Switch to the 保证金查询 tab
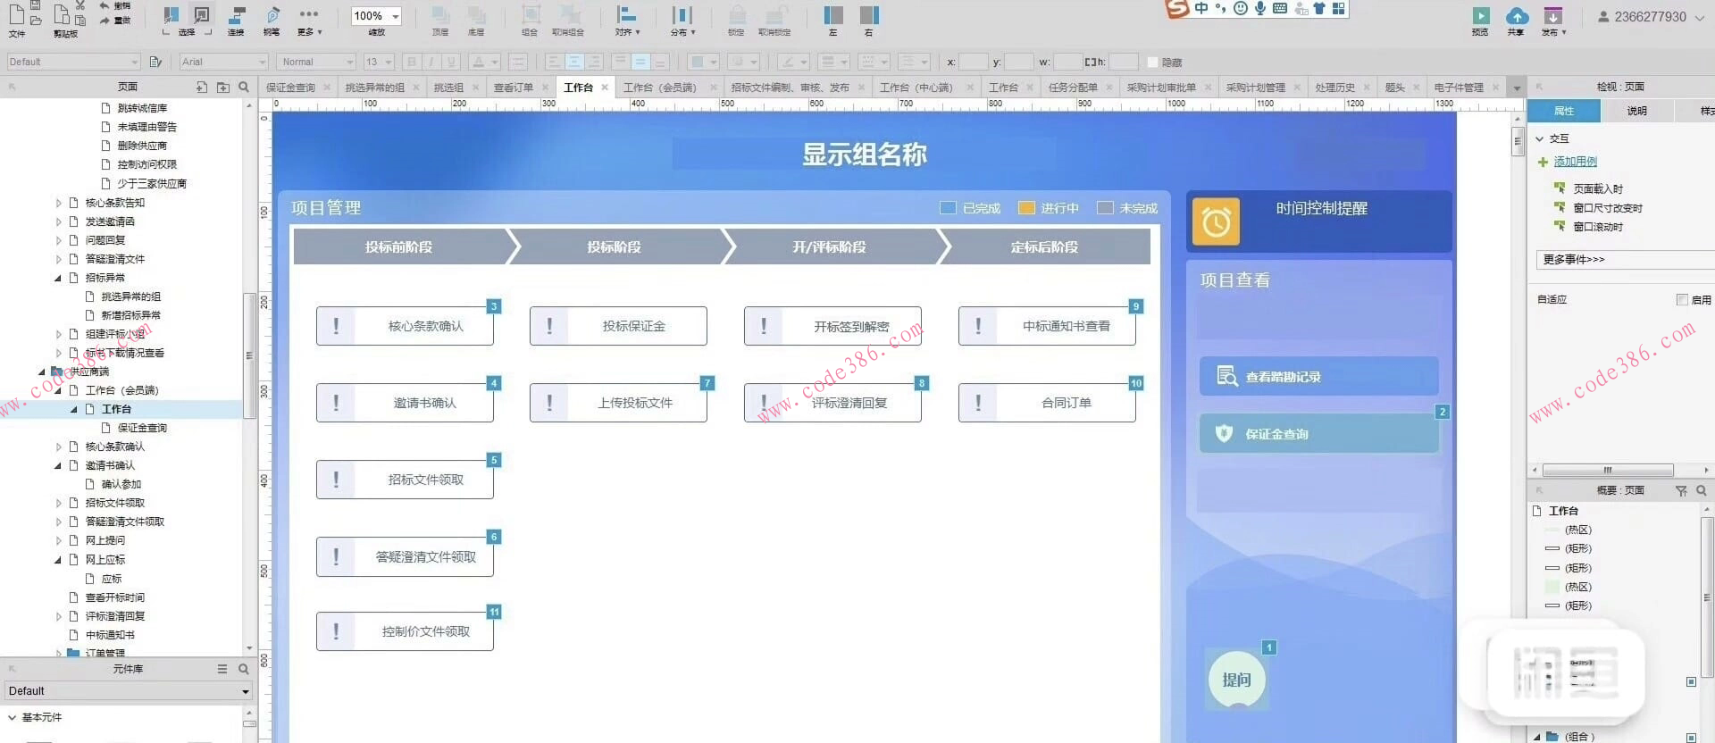The height and width of the screenshot is (743, 1715). point(291,88)
